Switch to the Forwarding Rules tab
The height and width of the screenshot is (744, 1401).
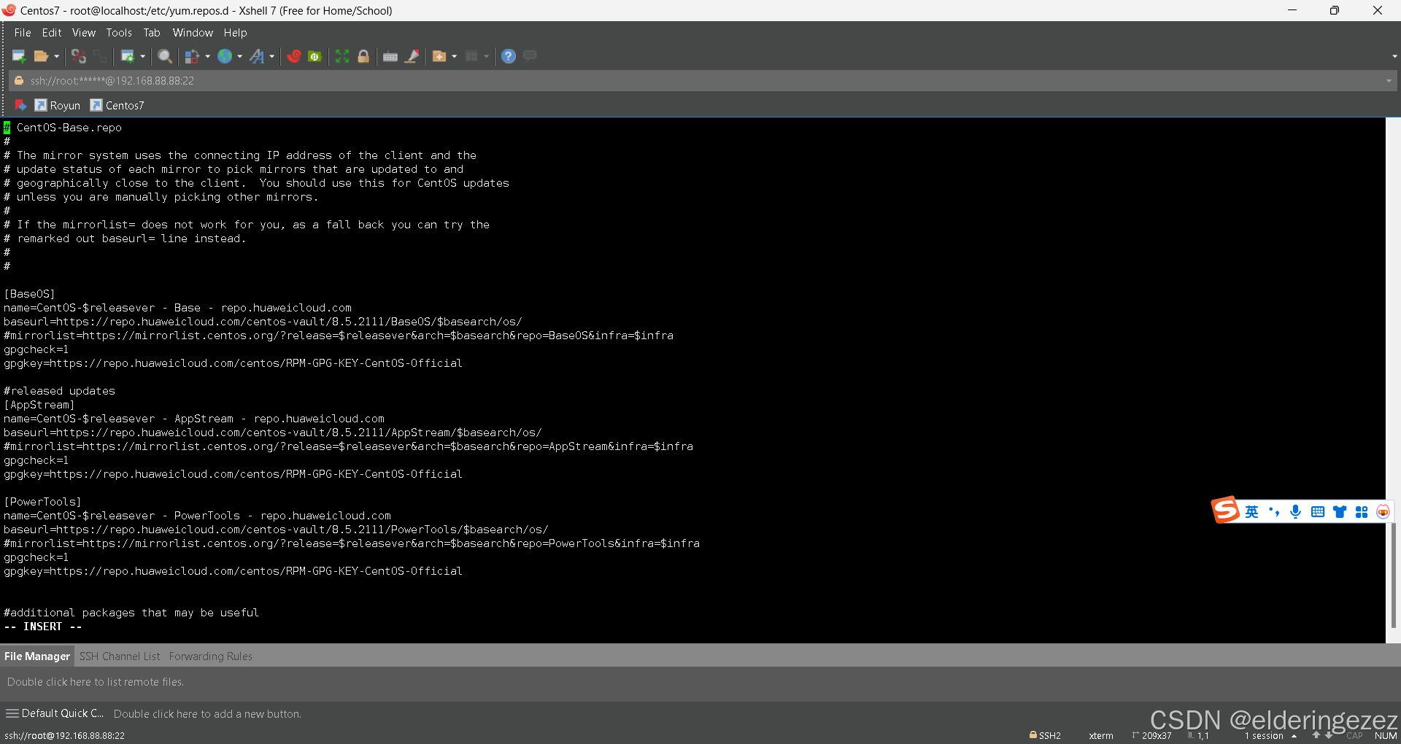[x=211, y=656]
